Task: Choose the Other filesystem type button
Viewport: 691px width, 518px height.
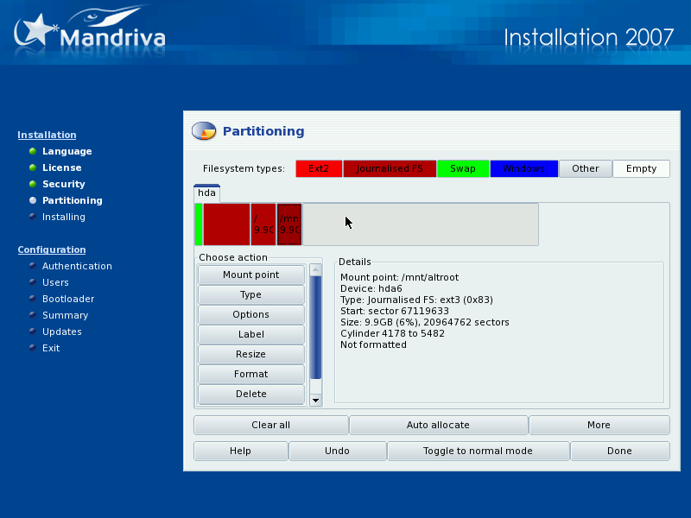Action: 586,168
